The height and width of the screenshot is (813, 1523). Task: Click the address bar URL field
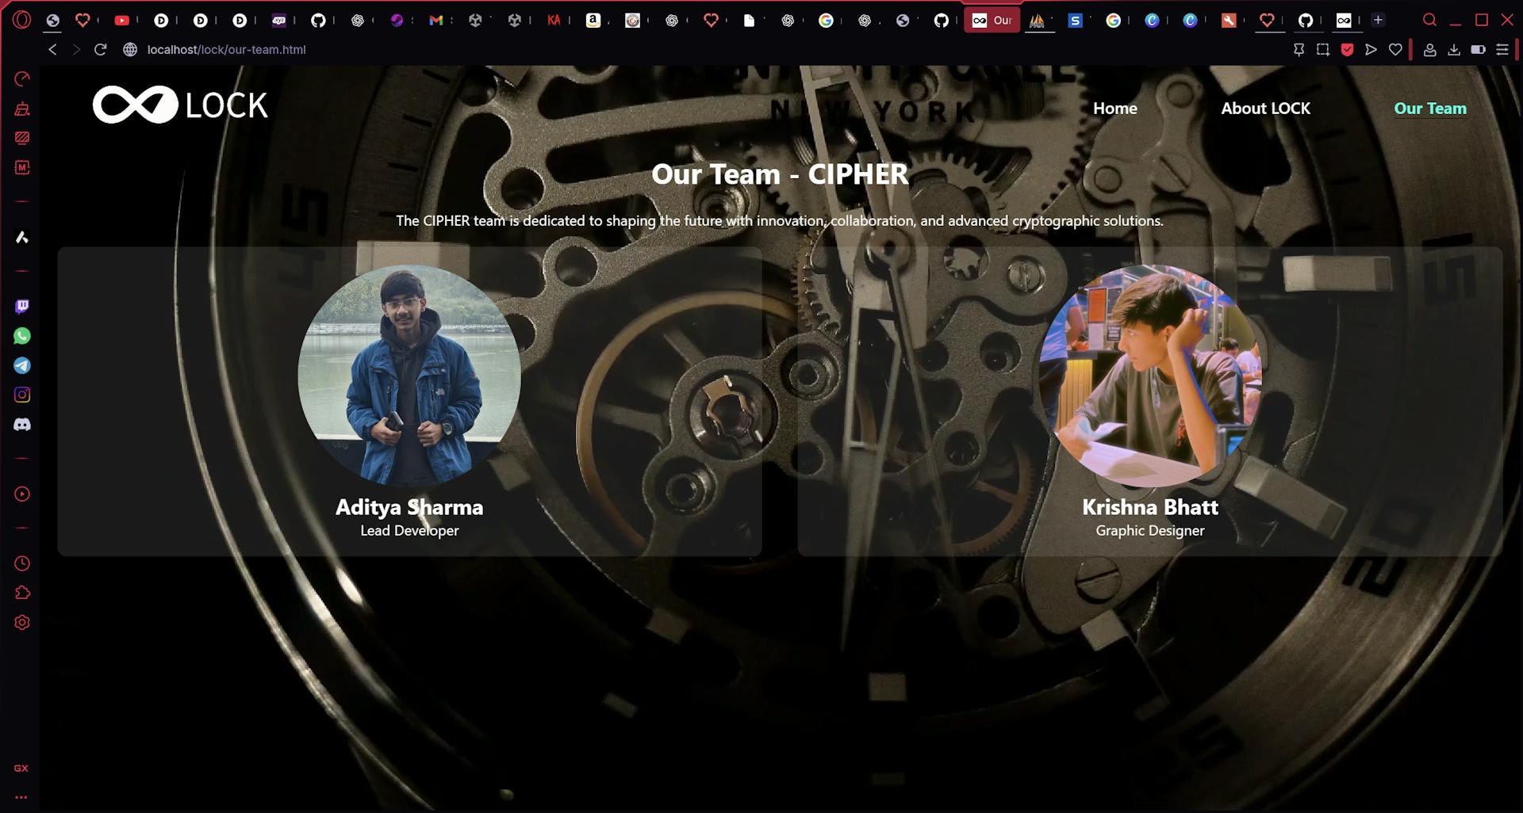click(x=226, y=49)
